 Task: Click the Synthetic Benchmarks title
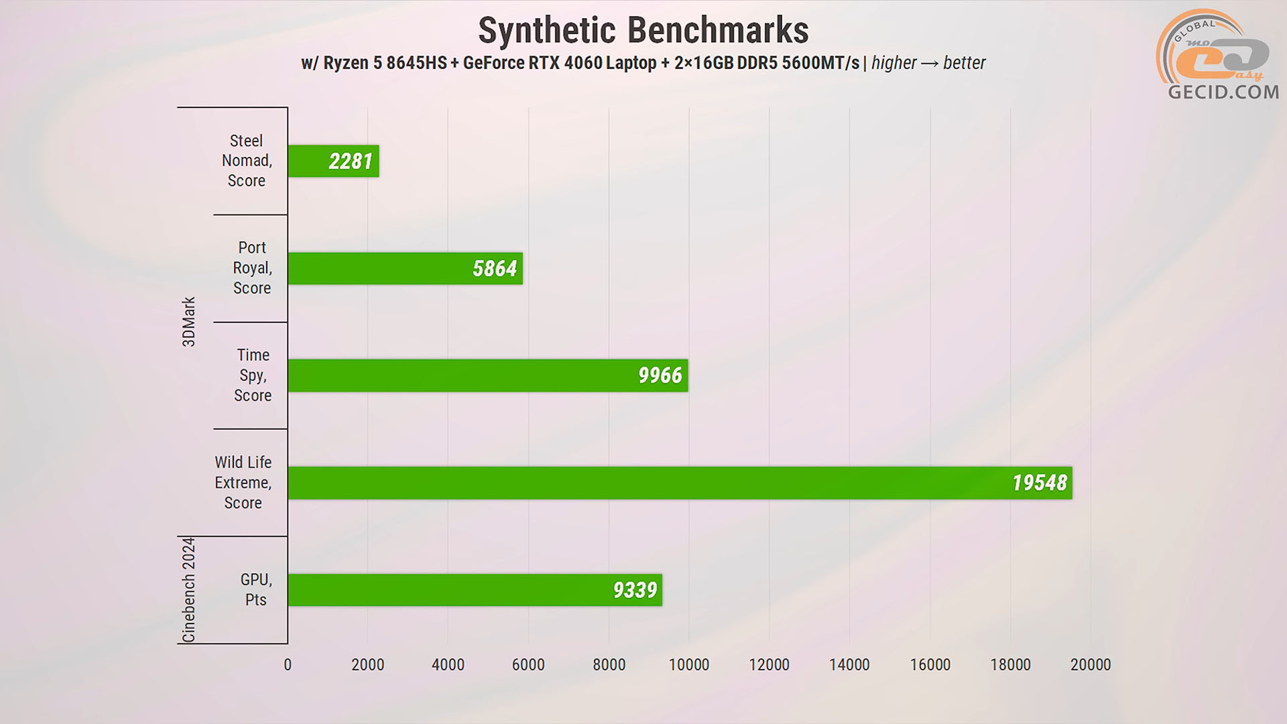[x=643, y=30]
